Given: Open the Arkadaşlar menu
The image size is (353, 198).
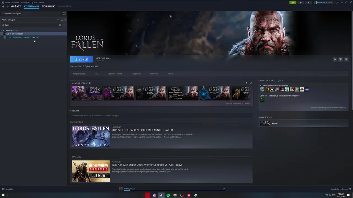Looking at the screenshot, I should coord(25,2).
